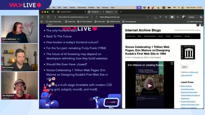Open the browser profile avatar

pos(184,17)
